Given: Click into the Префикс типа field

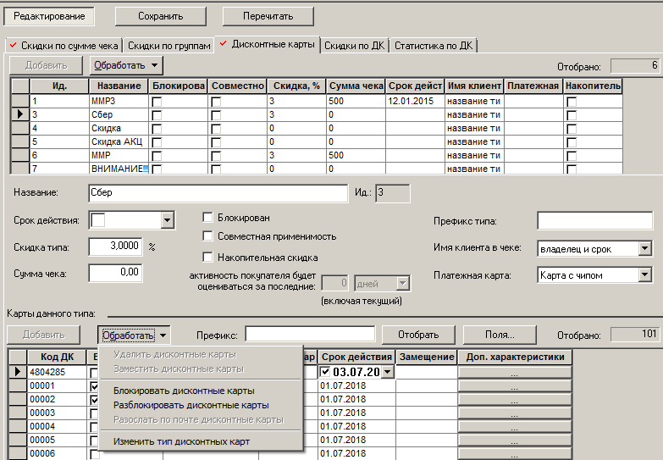Looking at the screenshot, I should 595,221.
